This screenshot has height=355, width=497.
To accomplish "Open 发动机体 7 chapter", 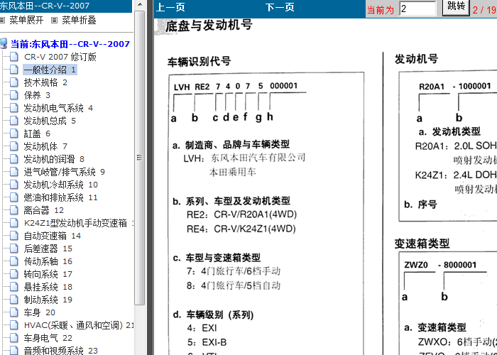I will (x=45, y=146).
